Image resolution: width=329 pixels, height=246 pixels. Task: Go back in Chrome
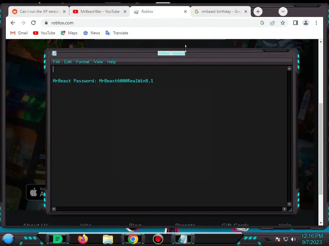click(13, 23)
